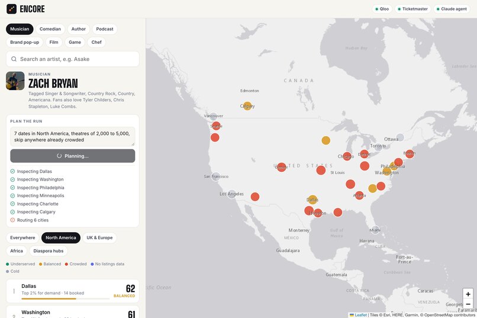This screenshot has height=318, width=477.
Task: Click the Detroit crowded map marker
Action: click(364, 154)
